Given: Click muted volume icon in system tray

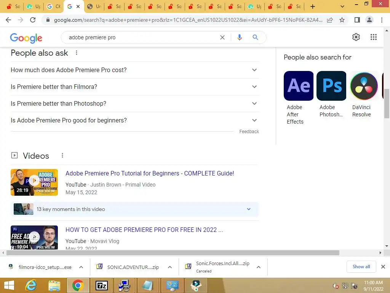Looking at the screenshot, I should pyautogui.click(x=336, y=286).
